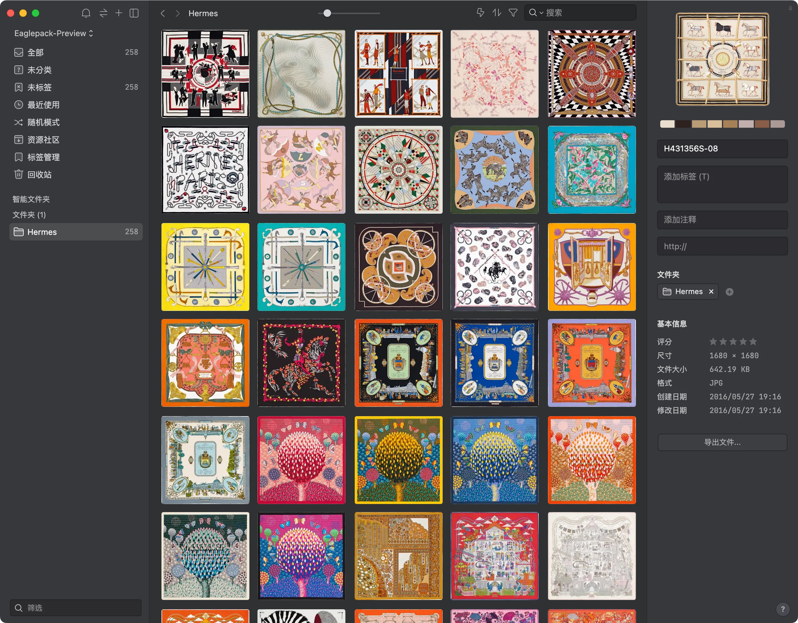Image resolution: width=798 pixels, height=623 pixels.
Task: Add to another folder with plus icon
Action: (729, 292)
